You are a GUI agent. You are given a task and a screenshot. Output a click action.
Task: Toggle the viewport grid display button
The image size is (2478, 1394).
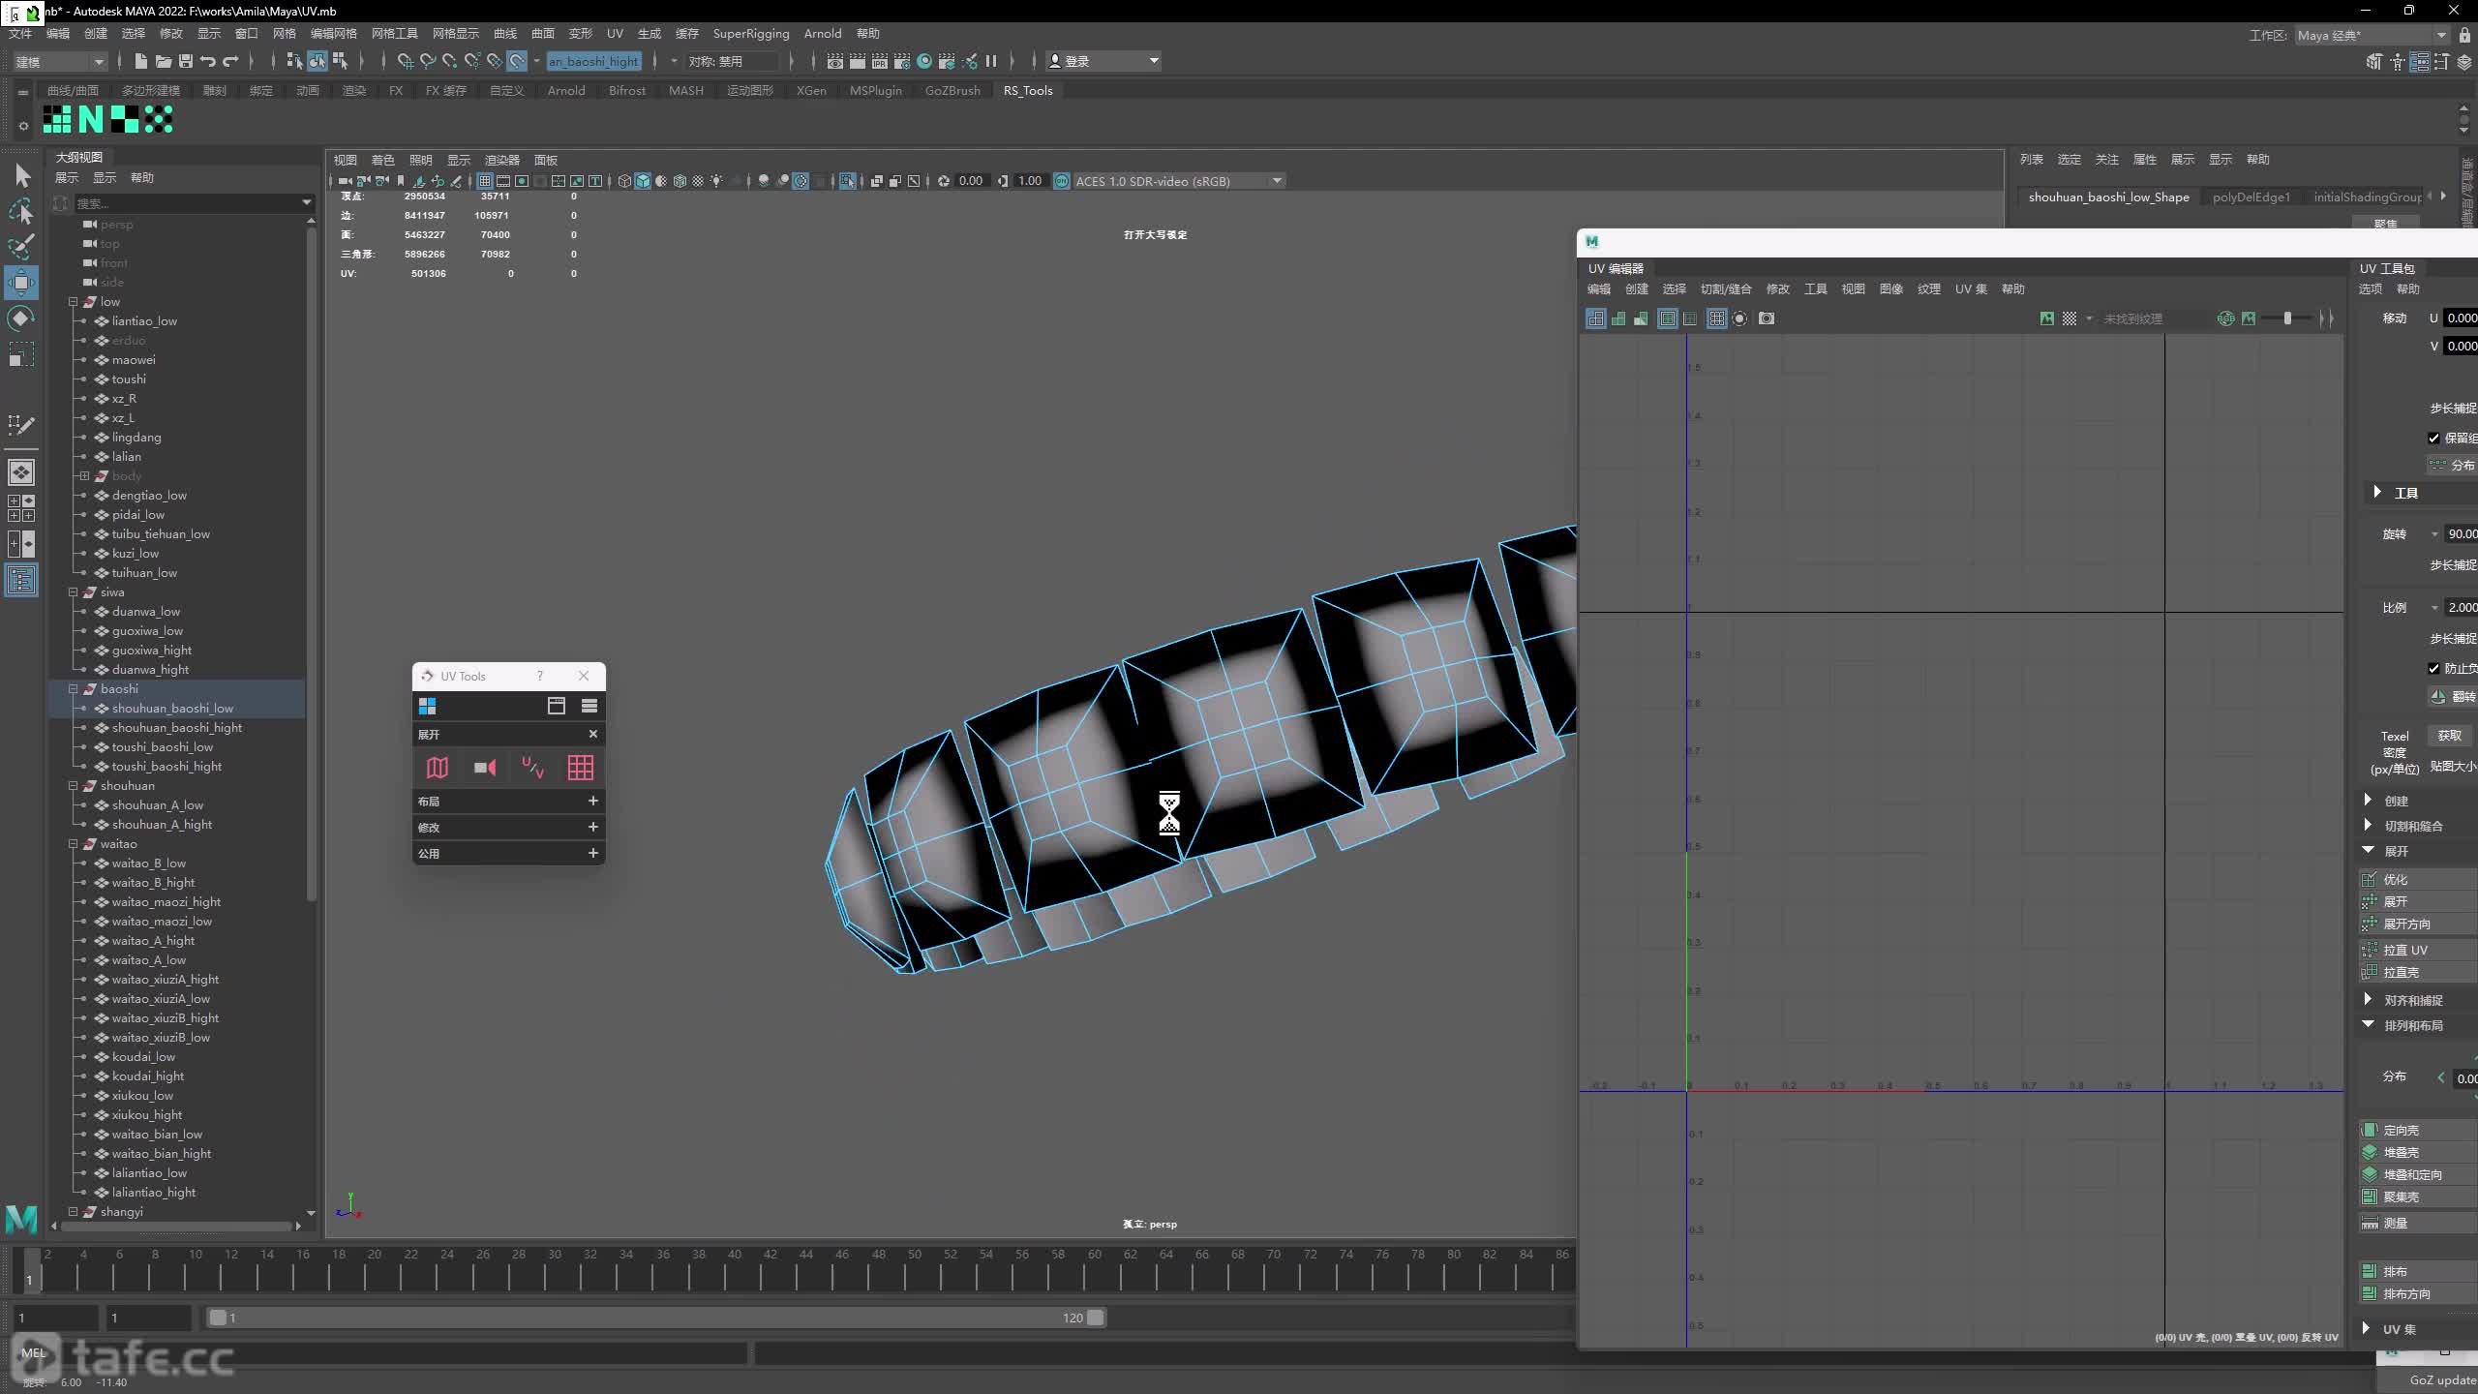pos(485,181)
